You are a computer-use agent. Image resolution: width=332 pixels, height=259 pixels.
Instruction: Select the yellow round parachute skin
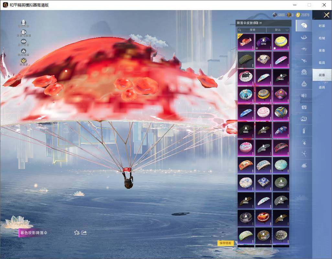point(281,42)
